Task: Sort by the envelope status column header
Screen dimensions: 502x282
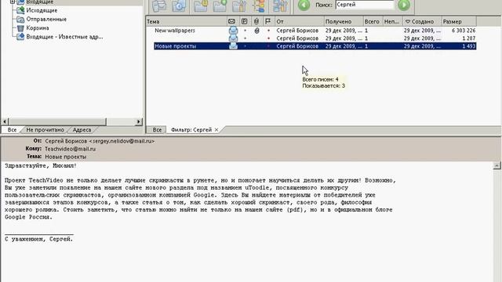Action: [232, 21]
